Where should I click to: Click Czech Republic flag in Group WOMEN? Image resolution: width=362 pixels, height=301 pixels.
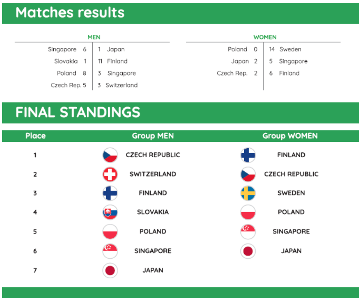[248, 174]
